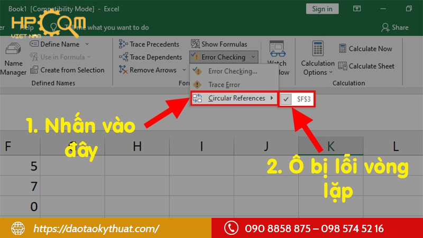The width and height of the screenshot is (423, 238).
Task: Open the Watch Window
Action: pos(278,58)
